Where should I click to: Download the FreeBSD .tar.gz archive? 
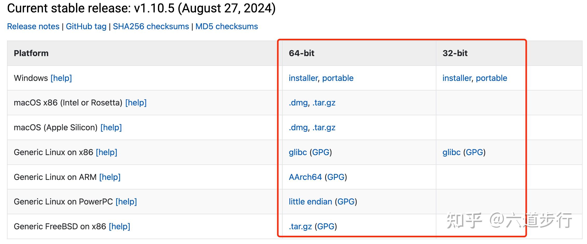click(300, 226)
